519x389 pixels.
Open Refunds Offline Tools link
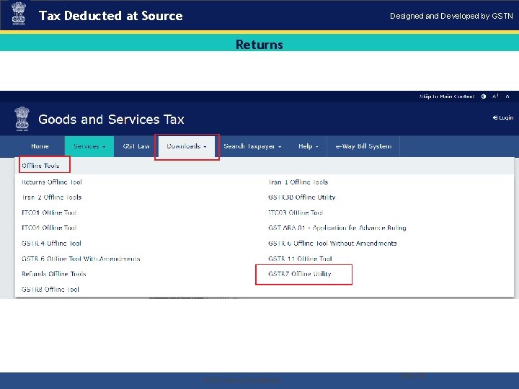[53, 274]
